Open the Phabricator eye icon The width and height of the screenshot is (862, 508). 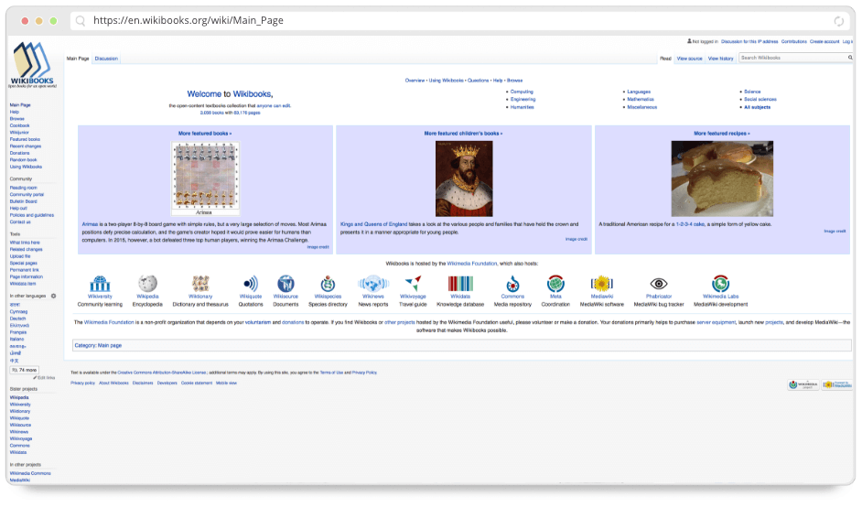point(659,284)
